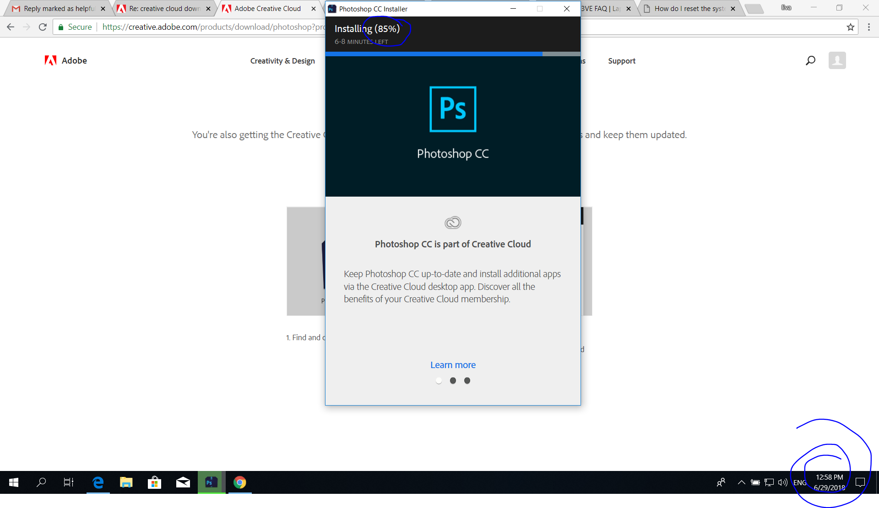Screen dimensions: 879x508
Task: Click Chrome icon on taskbar
Action: (240, 482)
